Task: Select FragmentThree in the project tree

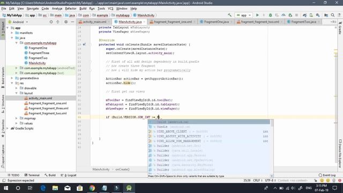Action: pyautogui.click(x=39, y=53)
